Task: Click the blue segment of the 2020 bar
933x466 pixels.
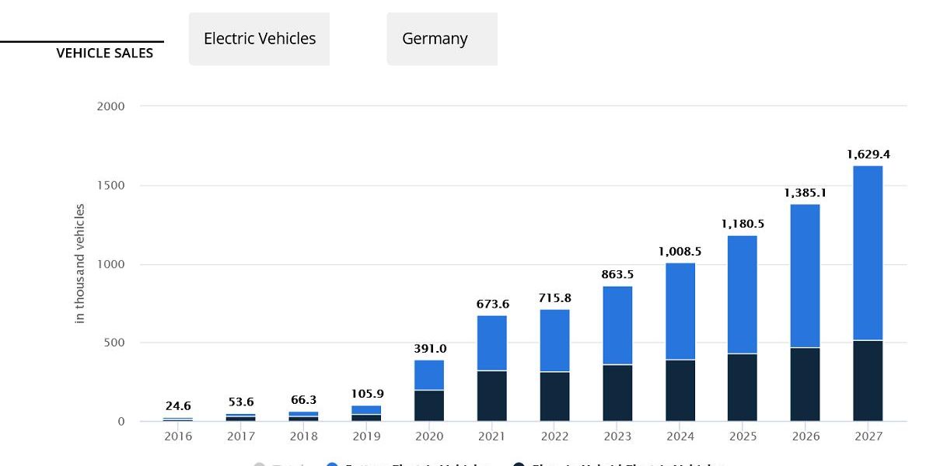Action: pos(428,375)
